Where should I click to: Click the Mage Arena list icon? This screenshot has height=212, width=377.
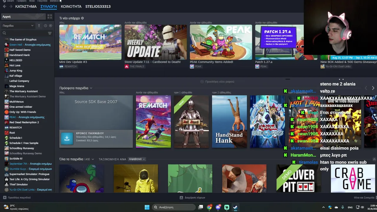coord(6,86)
